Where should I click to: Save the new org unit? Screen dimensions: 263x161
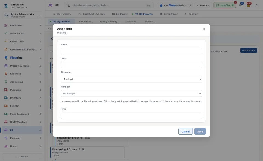[200, 131]
